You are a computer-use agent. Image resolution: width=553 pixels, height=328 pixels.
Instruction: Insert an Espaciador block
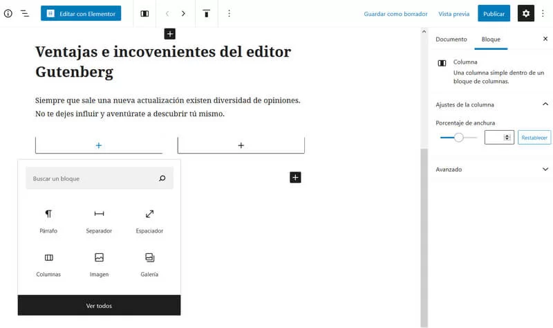pos(149,221)
